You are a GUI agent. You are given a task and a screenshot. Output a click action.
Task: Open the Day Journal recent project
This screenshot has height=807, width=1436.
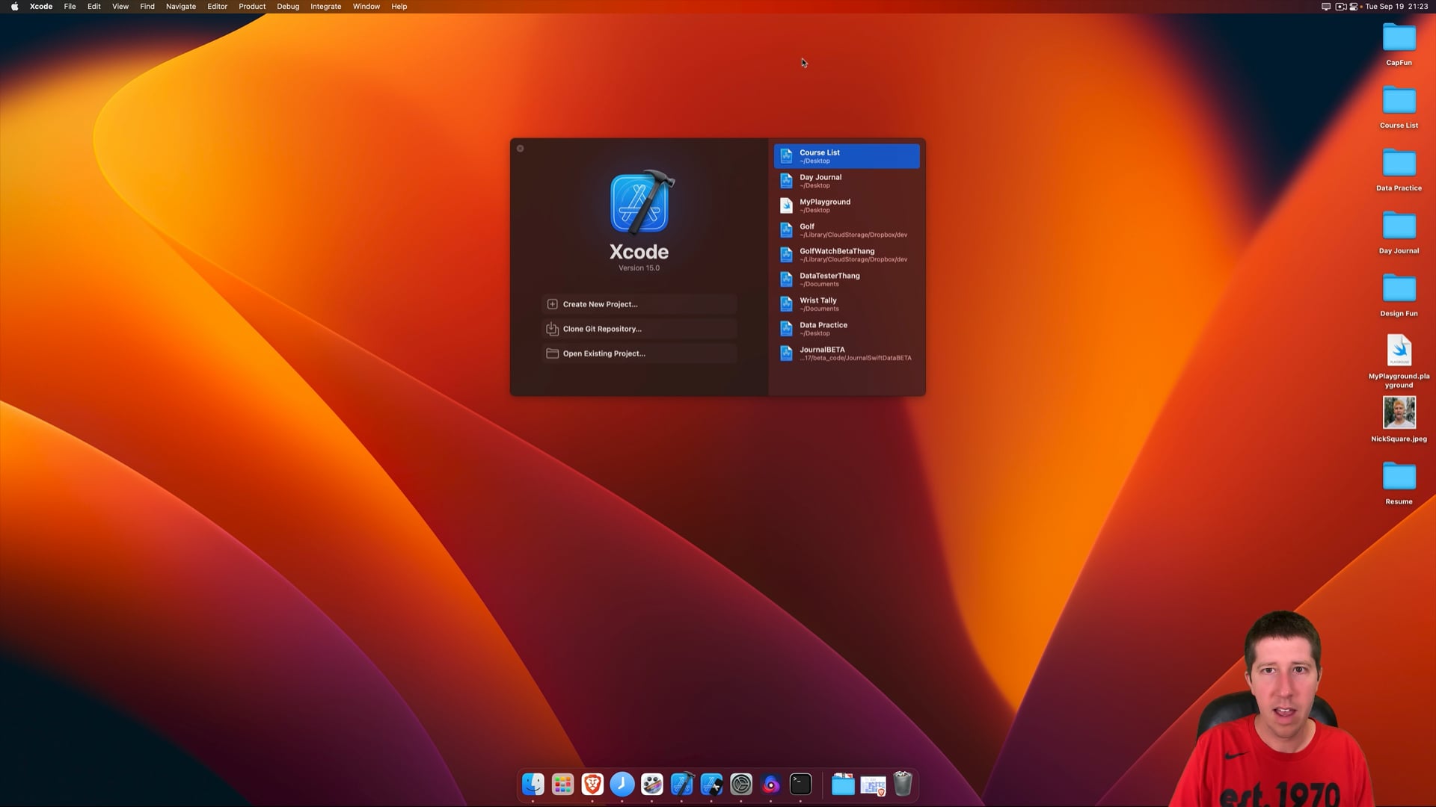pos(847,181)
